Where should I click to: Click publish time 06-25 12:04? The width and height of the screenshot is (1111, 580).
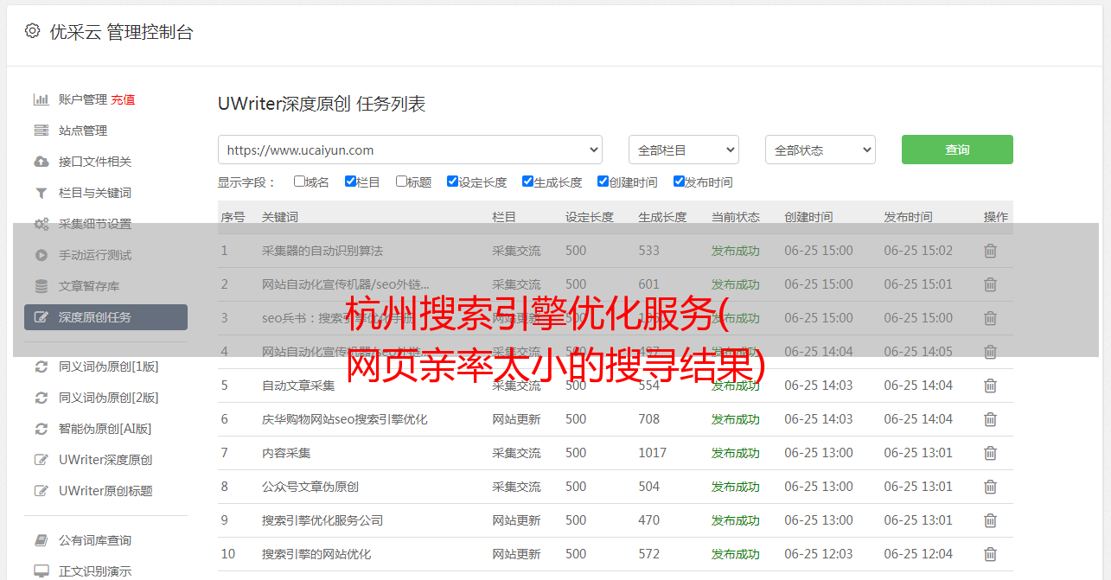[918, 554]
